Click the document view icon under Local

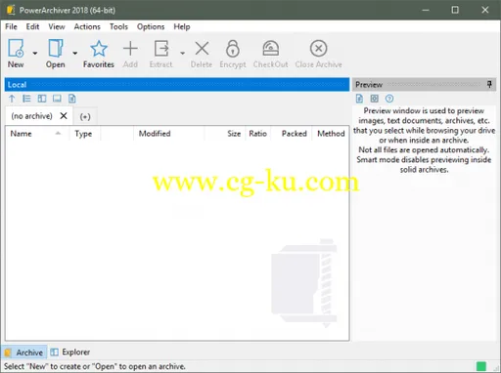(72, 99)
